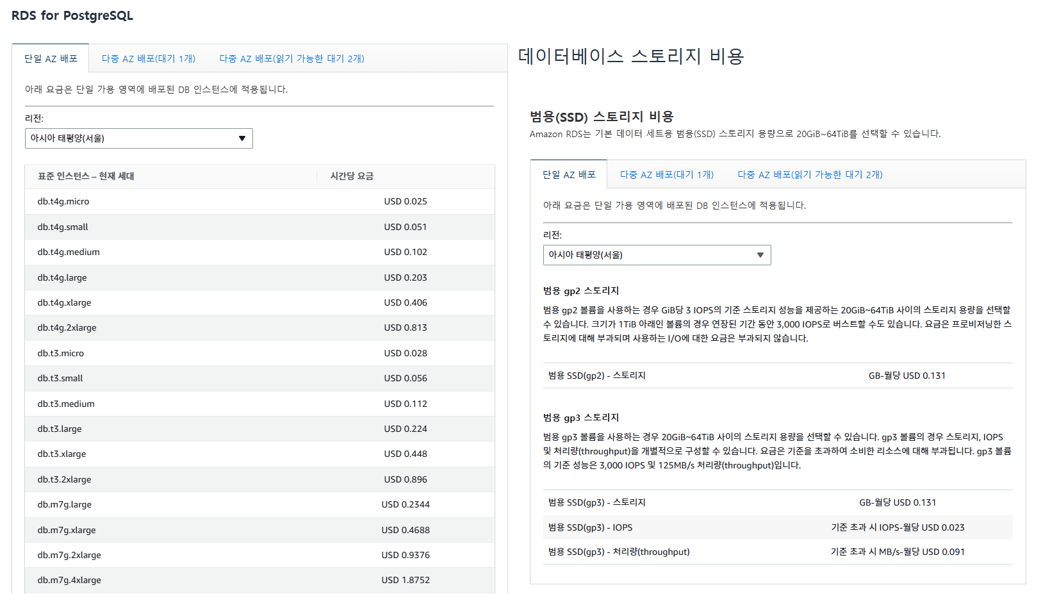Switch storage pricing to 다중 AZ 배포(대기 1개)

[667, 174]
